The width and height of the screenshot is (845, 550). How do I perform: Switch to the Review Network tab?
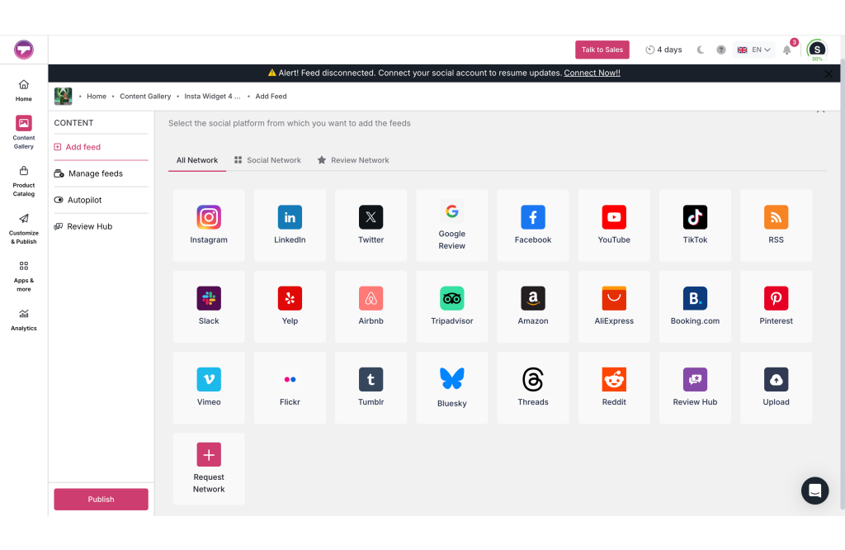pos(353,160)
